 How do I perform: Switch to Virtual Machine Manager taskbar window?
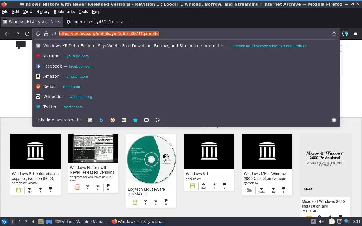pos(81,221)
